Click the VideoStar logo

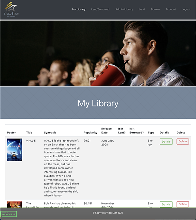click(11, 9)
